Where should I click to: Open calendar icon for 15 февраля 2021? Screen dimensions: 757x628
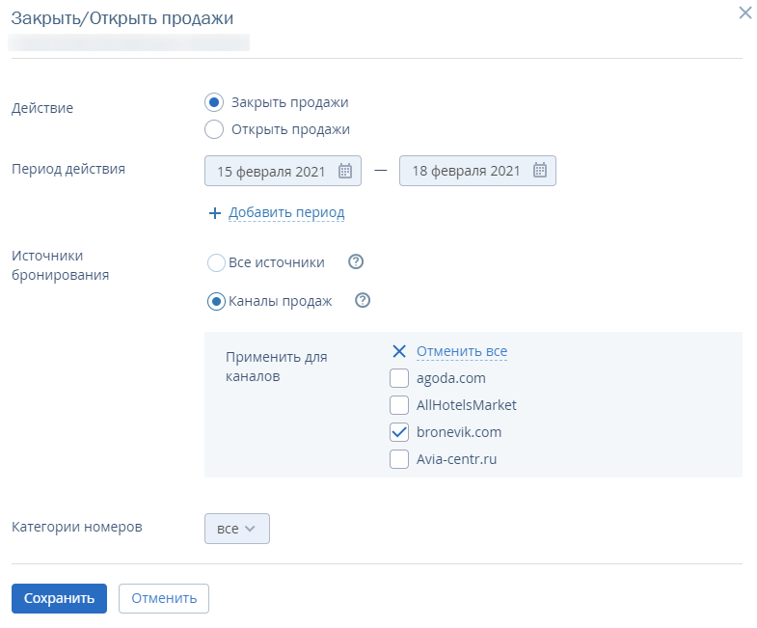click(x=345, y=171)
